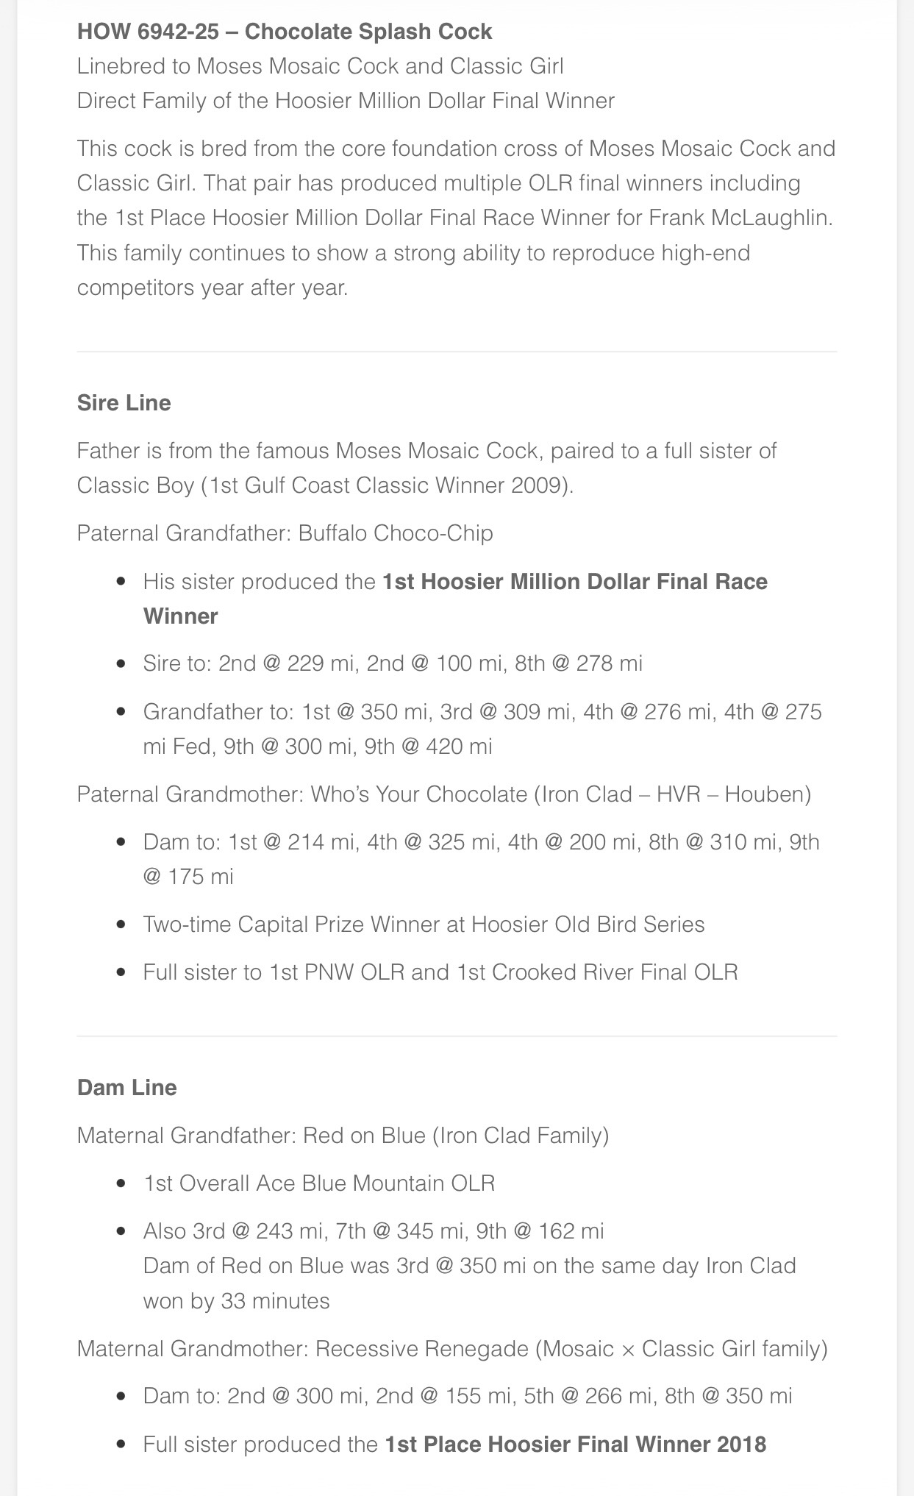Click bullet Dam to 1st @ 214 mi
The width and height of the screenshot is (914, 1496).
coord(482,859)
